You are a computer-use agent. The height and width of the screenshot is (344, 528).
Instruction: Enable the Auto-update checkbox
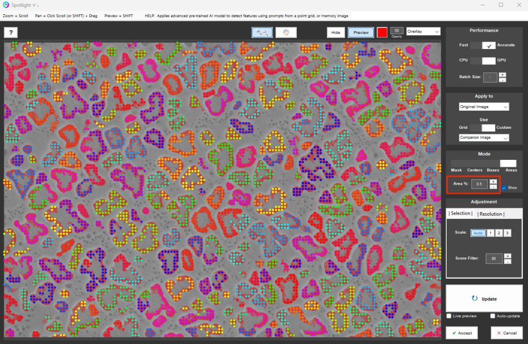click(493, 316)
